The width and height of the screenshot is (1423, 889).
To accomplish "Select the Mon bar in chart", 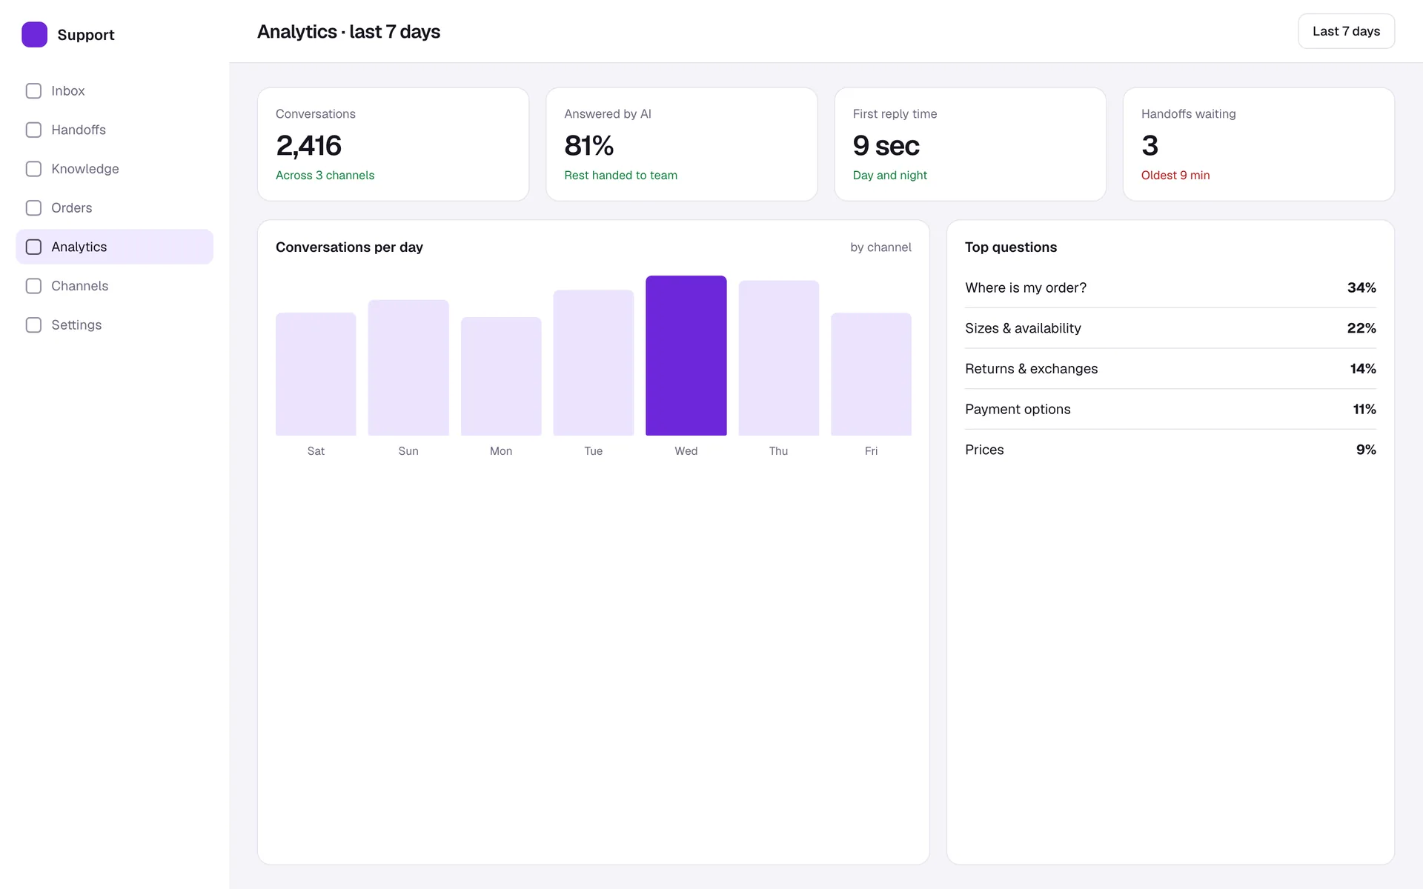I will click(x=501, y=376).
